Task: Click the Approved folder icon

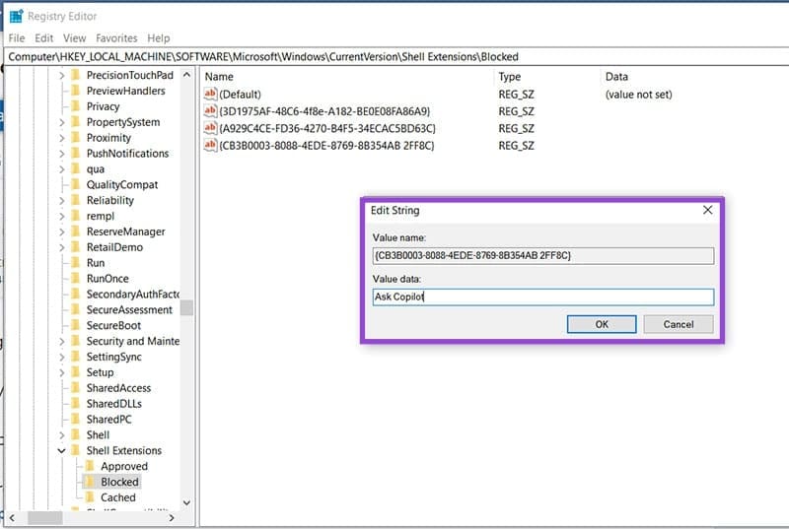Action: click(x=90, y=466)
